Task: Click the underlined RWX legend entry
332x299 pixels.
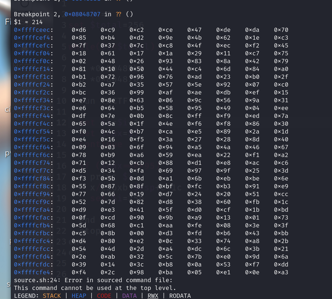Action: pyautogui.click(x=153, y=296)
